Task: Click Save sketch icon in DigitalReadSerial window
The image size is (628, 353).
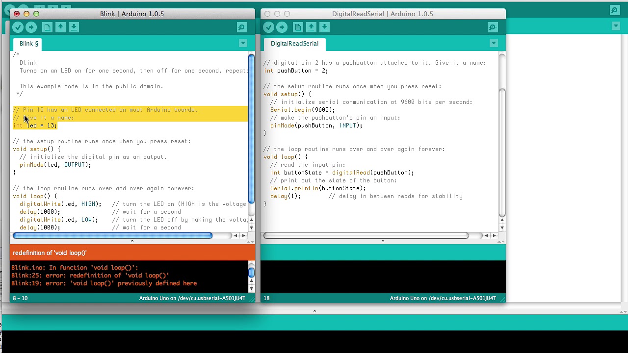Action: [324, 27]
